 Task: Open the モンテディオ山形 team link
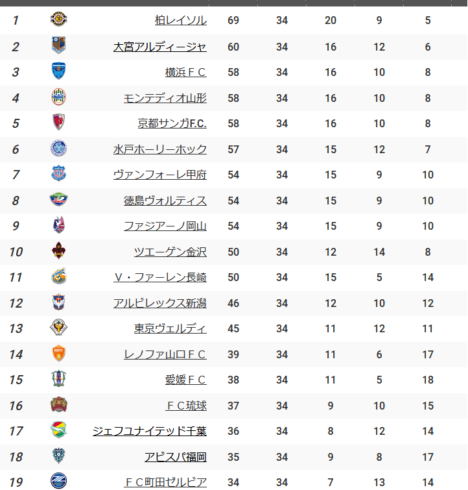(165, 99)
